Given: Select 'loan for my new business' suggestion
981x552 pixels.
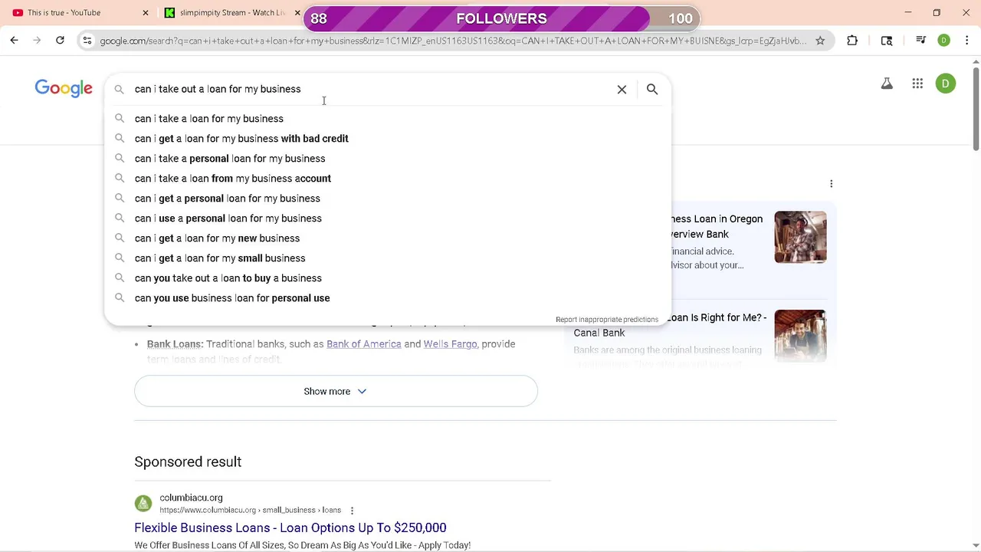Looking at the screenshot, I should (x=217, y=238).
